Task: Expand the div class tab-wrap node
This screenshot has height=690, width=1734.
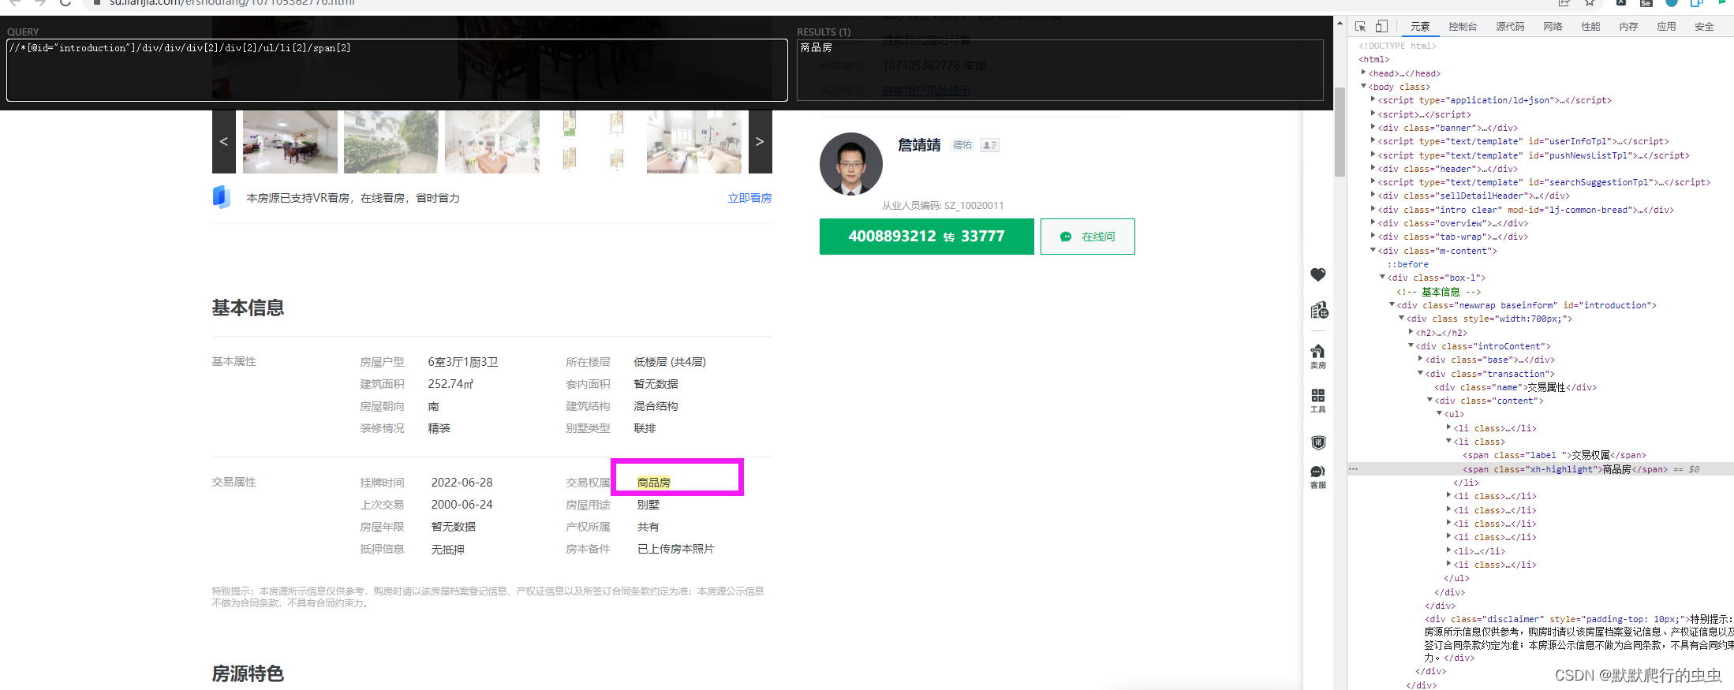Action: click(1373, 236)
